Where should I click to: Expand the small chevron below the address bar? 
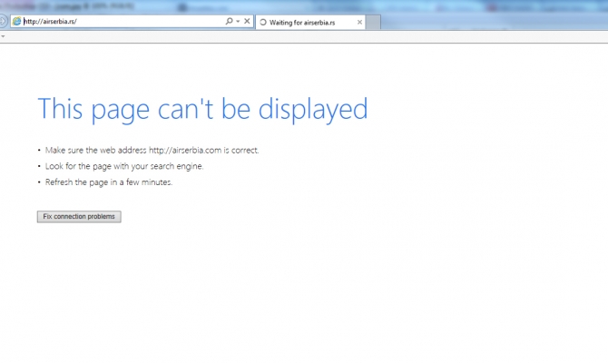4,37
